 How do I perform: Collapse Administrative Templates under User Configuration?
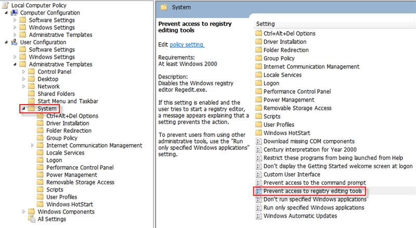[15, 65]
